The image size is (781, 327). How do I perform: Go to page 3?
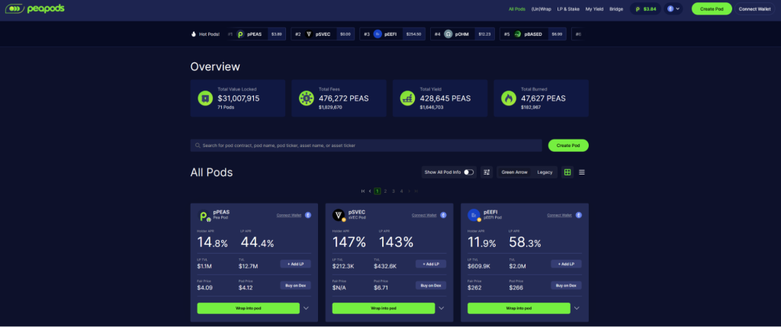point(394,191)
